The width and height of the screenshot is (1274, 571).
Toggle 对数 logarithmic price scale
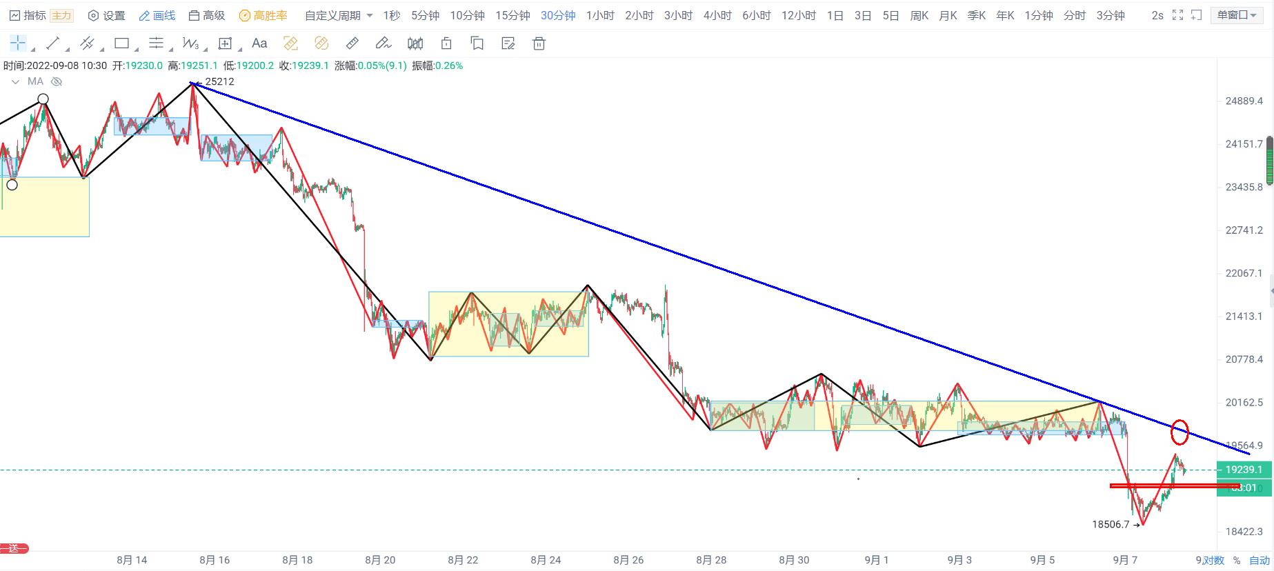point(1214,560)
